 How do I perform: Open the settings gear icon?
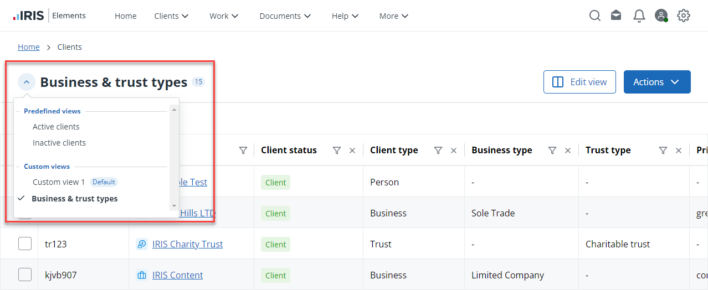pyautogui.click(x=684, y=15)
